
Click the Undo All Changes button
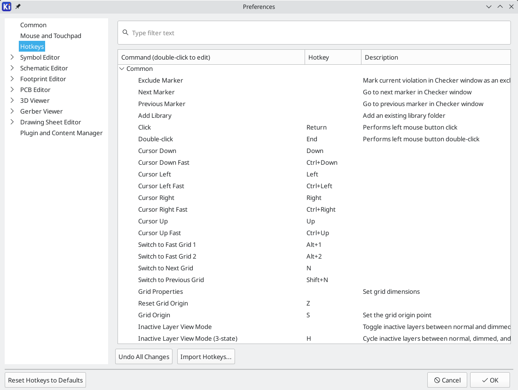[143, 357]
